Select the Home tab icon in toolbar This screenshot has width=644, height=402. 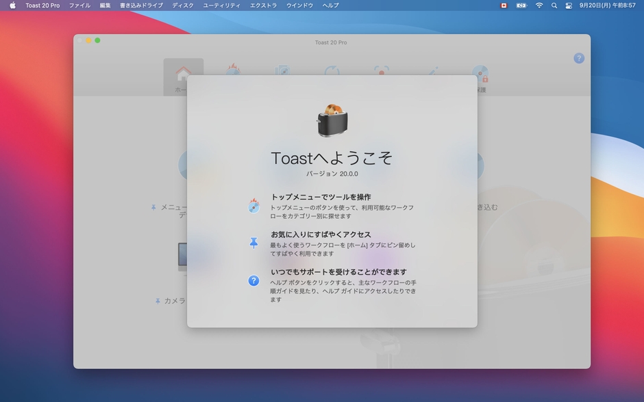click(183, 74)
